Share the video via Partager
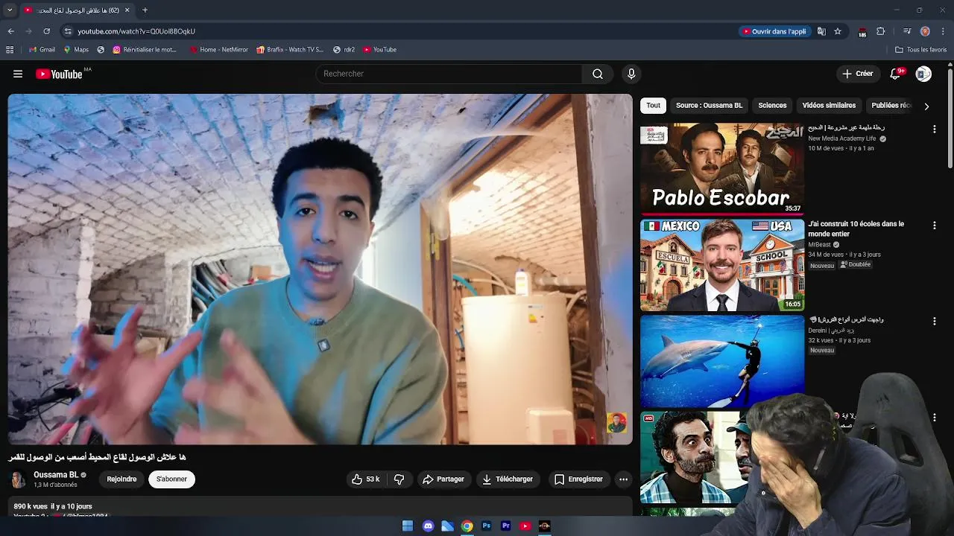The width and height of the screenshot is (954, 536). tap(443, 479)
